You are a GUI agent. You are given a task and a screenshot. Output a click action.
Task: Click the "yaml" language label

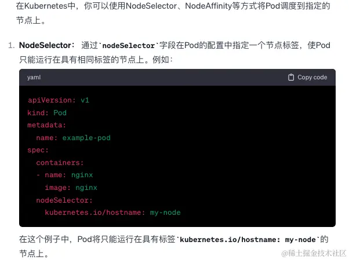pos(34,78)
